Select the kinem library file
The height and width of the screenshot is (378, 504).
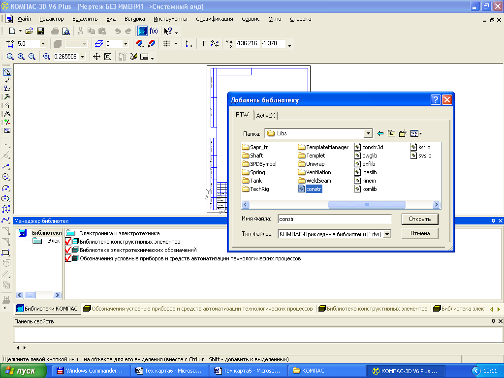[x=366, y=181]
